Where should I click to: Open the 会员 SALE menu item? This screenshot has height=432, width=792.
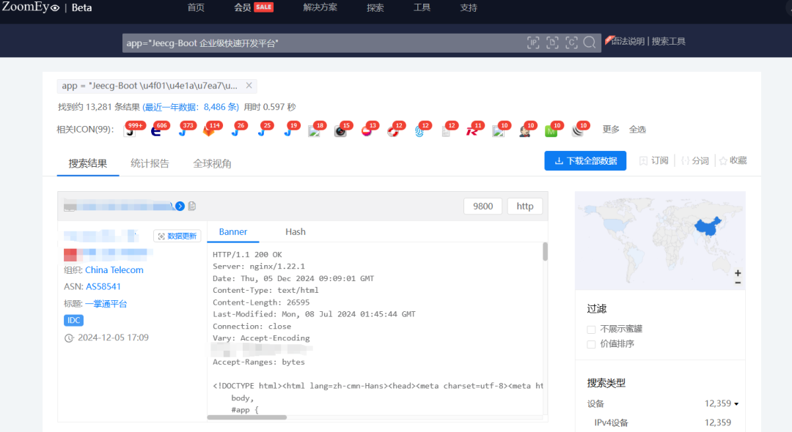[254, 7]
